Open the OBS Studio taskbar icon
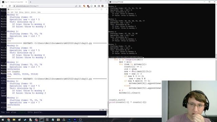The width and height of the screenshot is (217, 122). tap(80, 120)
